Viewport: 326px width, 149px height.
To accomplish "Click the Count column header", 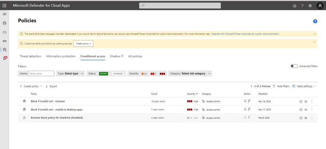I will (154, 94).
